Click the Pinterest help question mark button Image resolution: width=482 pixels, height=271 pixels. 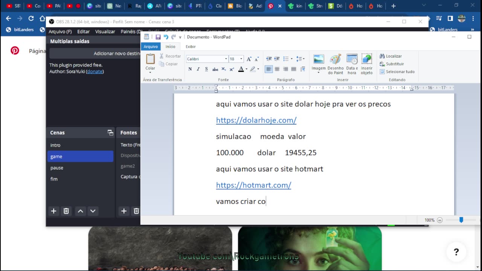pyautogui.click(x=456, y=252)
